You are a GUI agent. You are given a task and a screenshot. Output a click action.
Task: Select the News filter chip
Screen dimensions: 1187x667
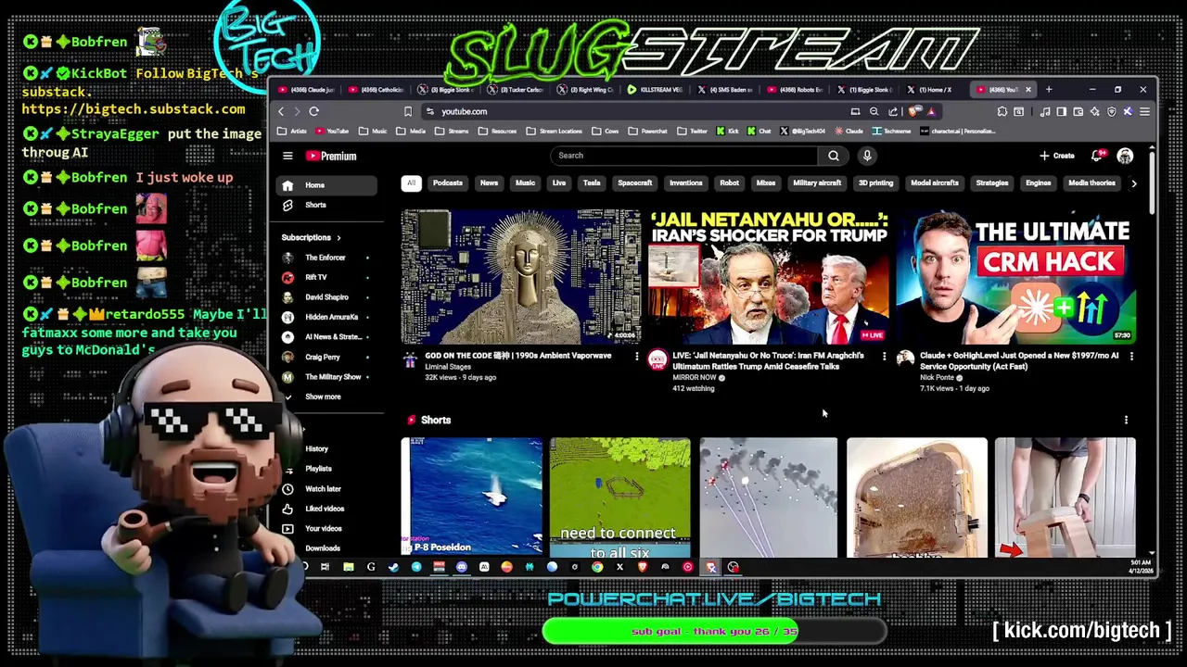[x=489, y=183]
